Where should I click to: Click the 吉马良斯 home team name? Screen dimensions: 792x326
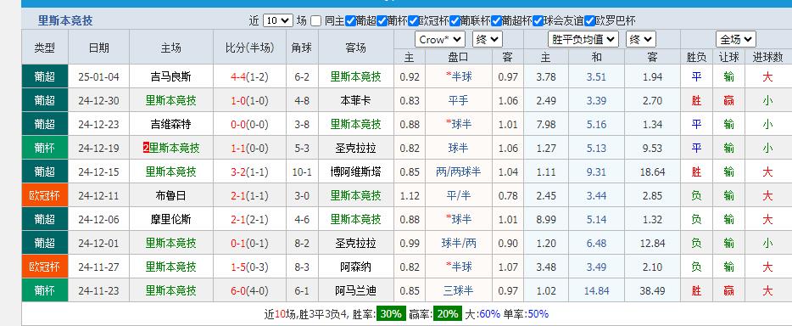[170, 76]
